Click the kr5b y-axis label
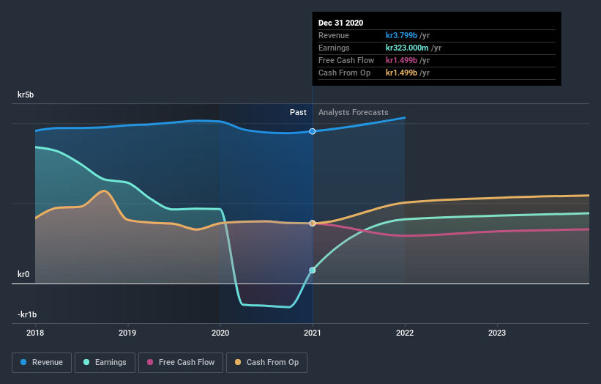601x384 pixels. click(x=26, y=95)
